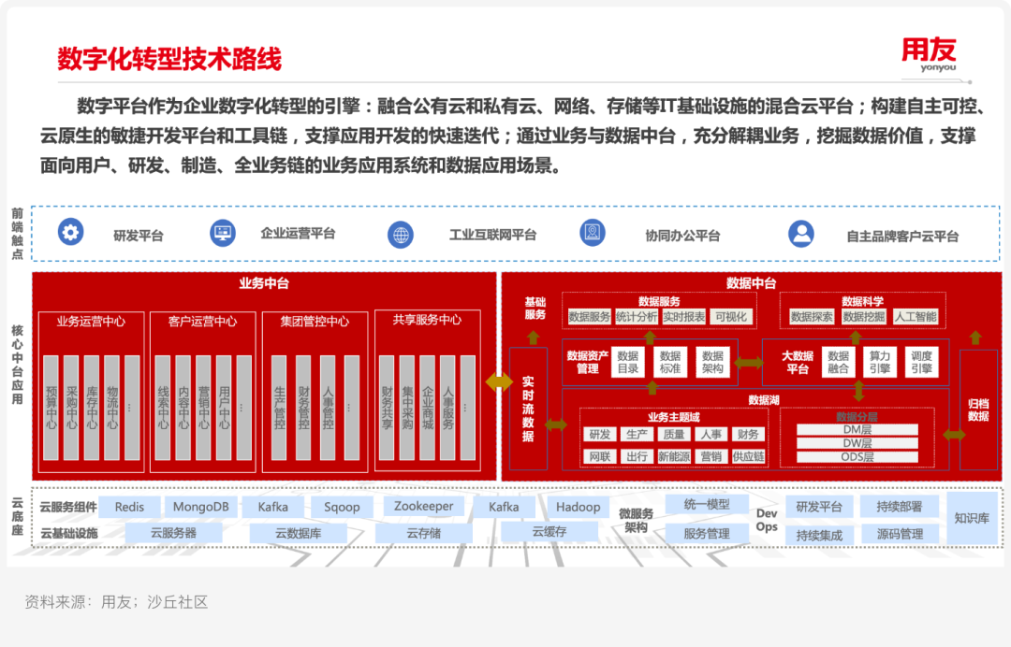
Task: Open the 工业互联网平台 globe icon
Action: pos(402,233)
